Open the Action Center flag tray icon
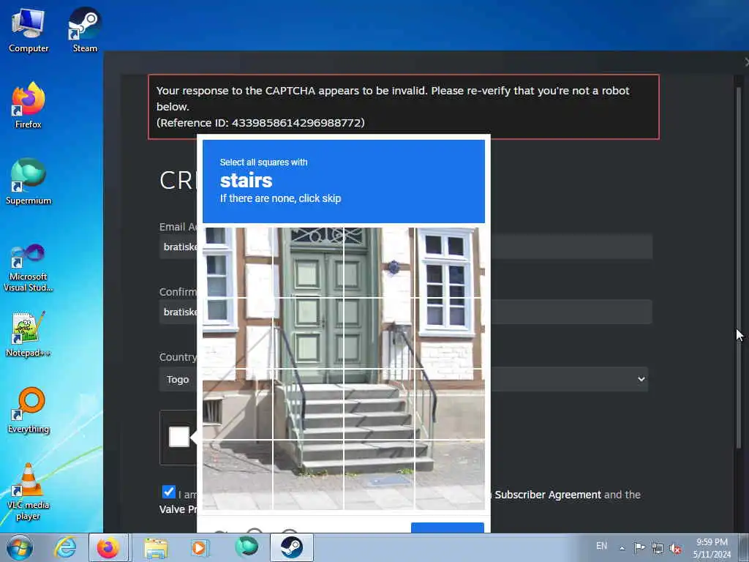 coord(639,547)
